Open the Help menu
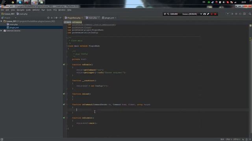 [x=69, y=10]
